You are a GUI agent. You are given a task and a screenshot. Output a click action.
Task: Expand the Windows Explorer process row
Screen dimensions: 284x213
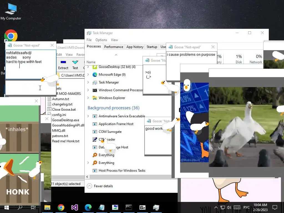tap(88, 98)
